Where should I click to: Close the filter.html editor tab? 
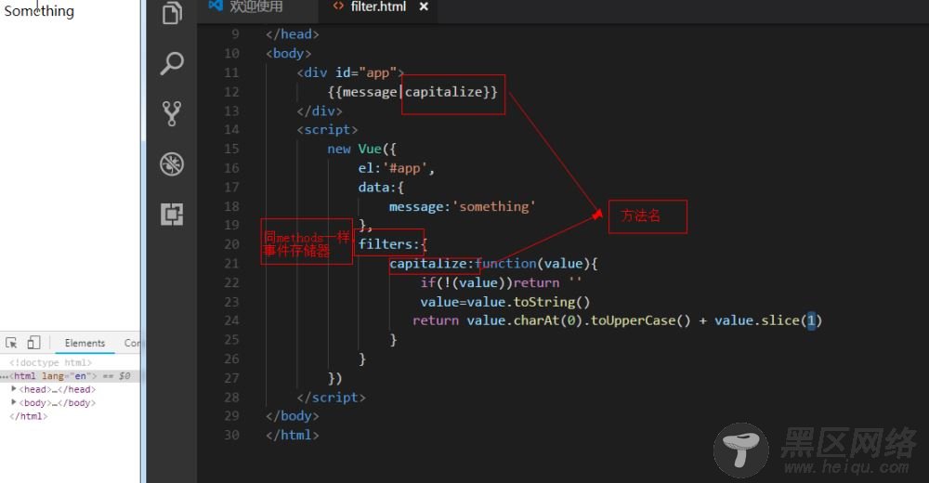tap(424, 7)
